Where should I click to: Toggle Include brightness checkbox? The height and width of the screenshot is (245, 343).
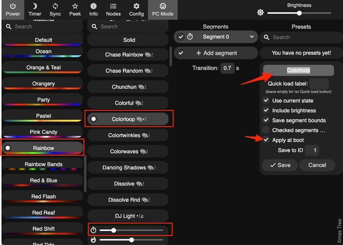coord(266,110)
